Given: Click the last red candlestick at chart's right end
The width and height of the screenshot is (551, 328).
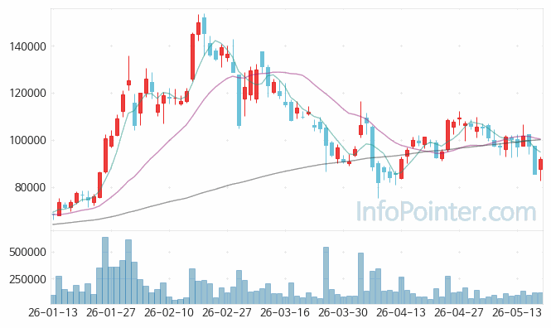Looking at the screenshot, I should [540, 164].
